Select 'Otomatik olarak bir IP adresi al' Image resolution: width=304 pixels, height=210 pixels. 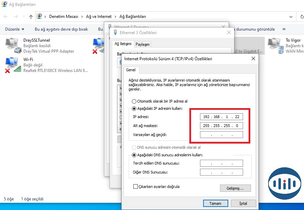[x=134, y=102]
